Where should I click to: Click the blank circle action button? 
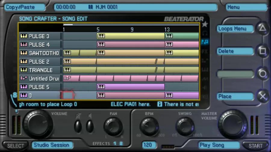coord(235,74)
